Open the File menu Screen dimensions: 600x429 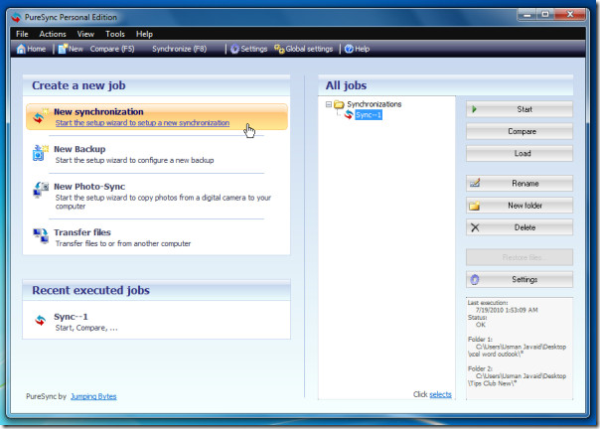[22, 34]
